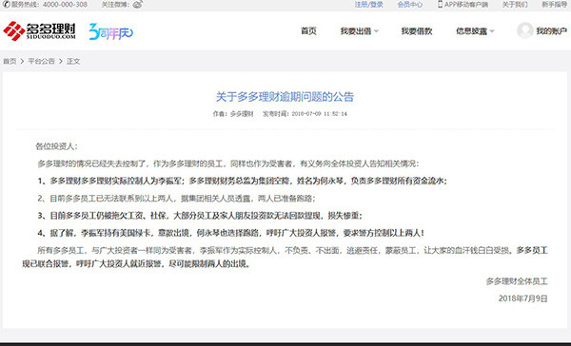Expand the 我要出借 dropdown arrow

(376, 31)
